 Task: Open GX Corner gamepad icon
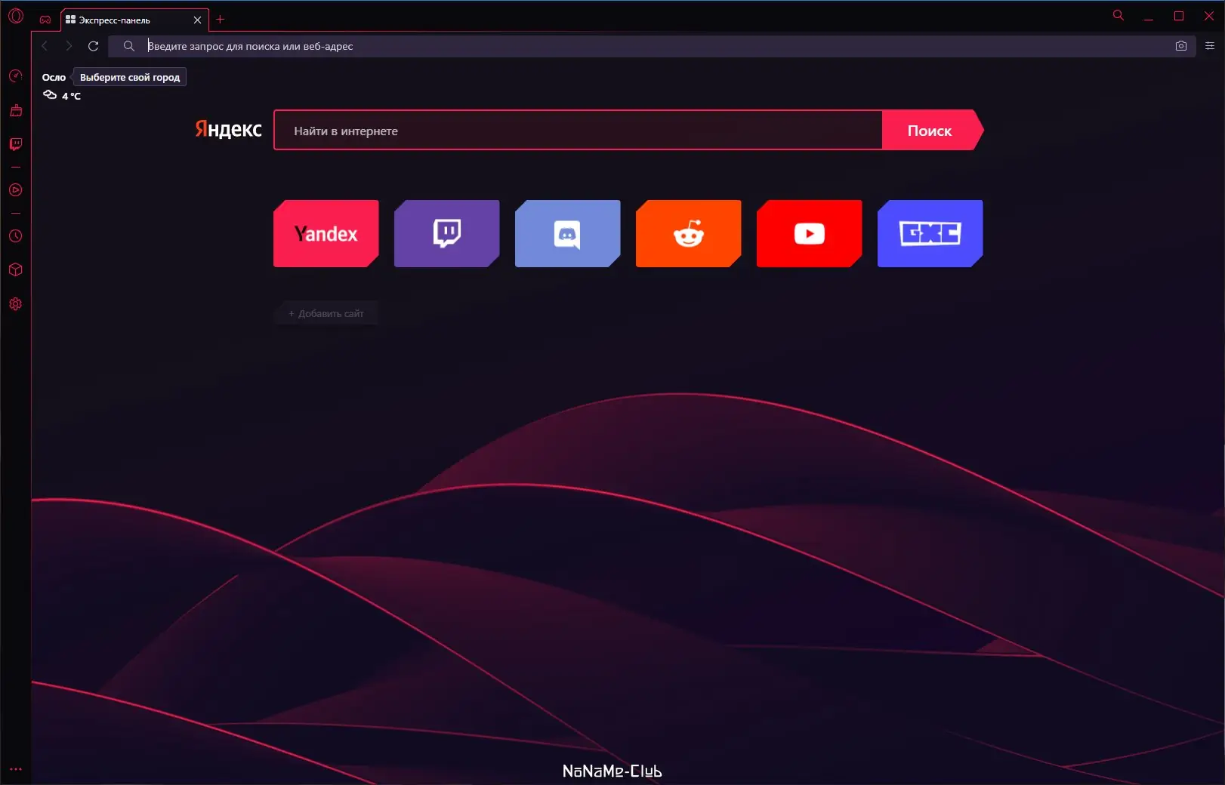click(x=45, y=20)
